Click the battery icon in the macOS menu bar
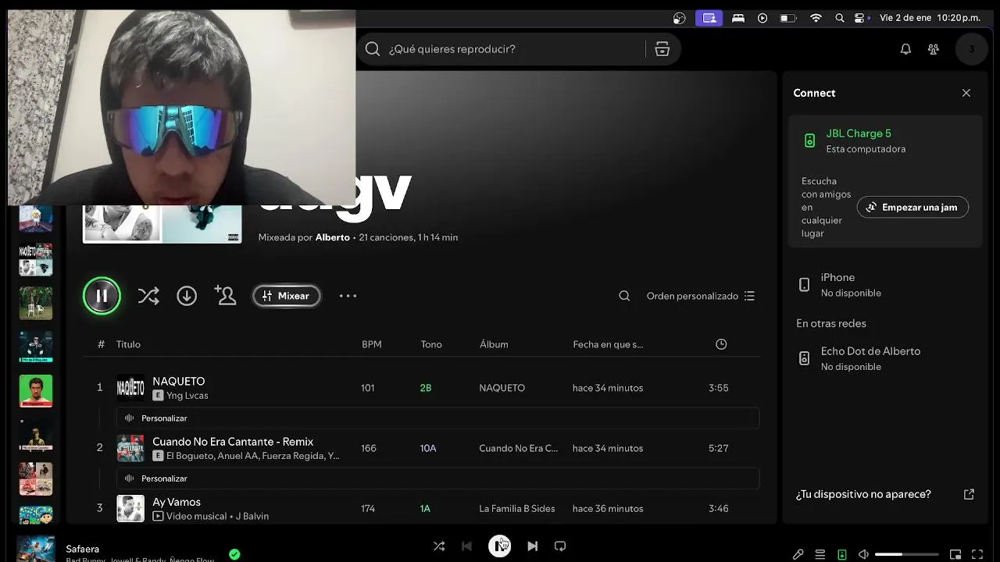This screenshot has height=562, width=1000. (787, 18)
